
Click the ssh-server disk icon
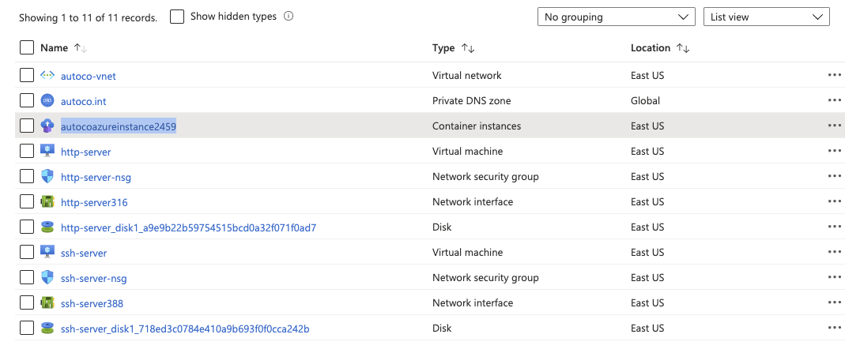coord(47,329)
